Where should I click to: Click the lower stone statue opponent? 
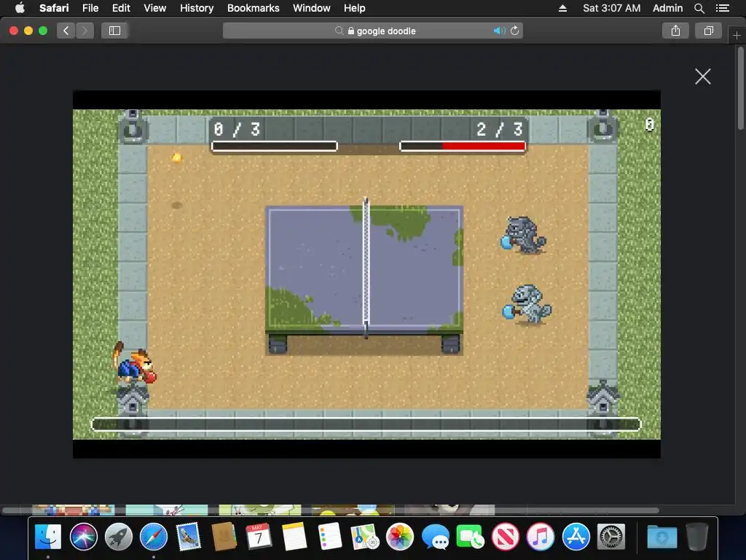(527, 305)
